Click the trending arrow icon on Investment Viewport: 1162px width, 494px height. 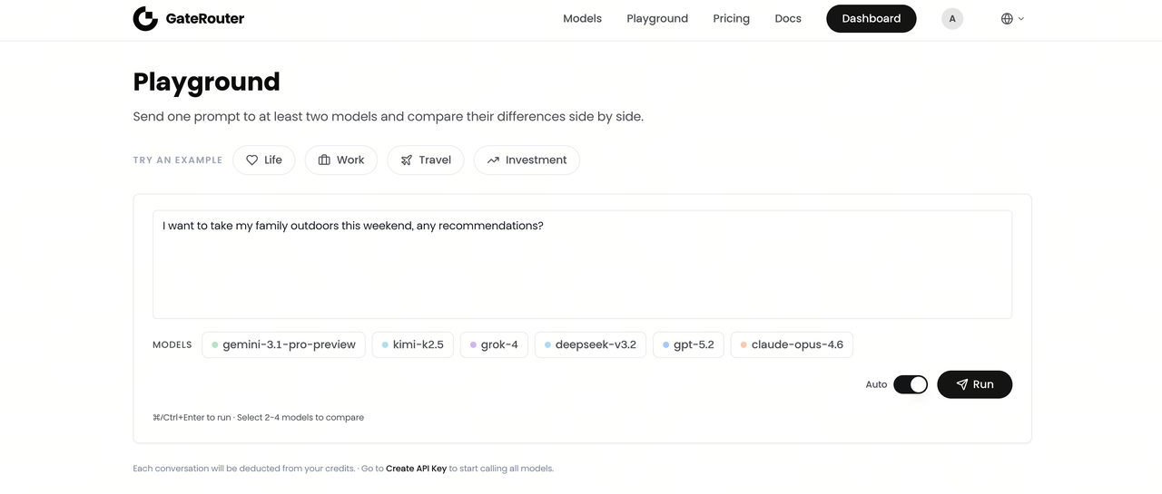tap(493, 160)
